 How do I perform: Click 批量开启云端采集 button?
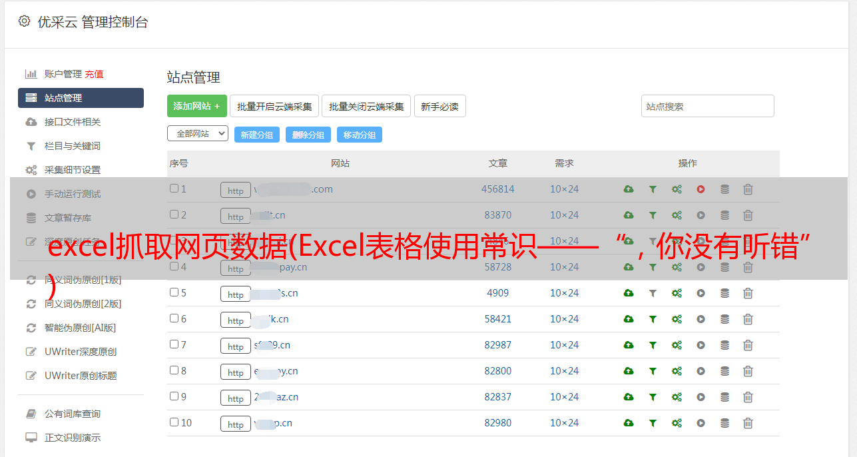[274, 106]
